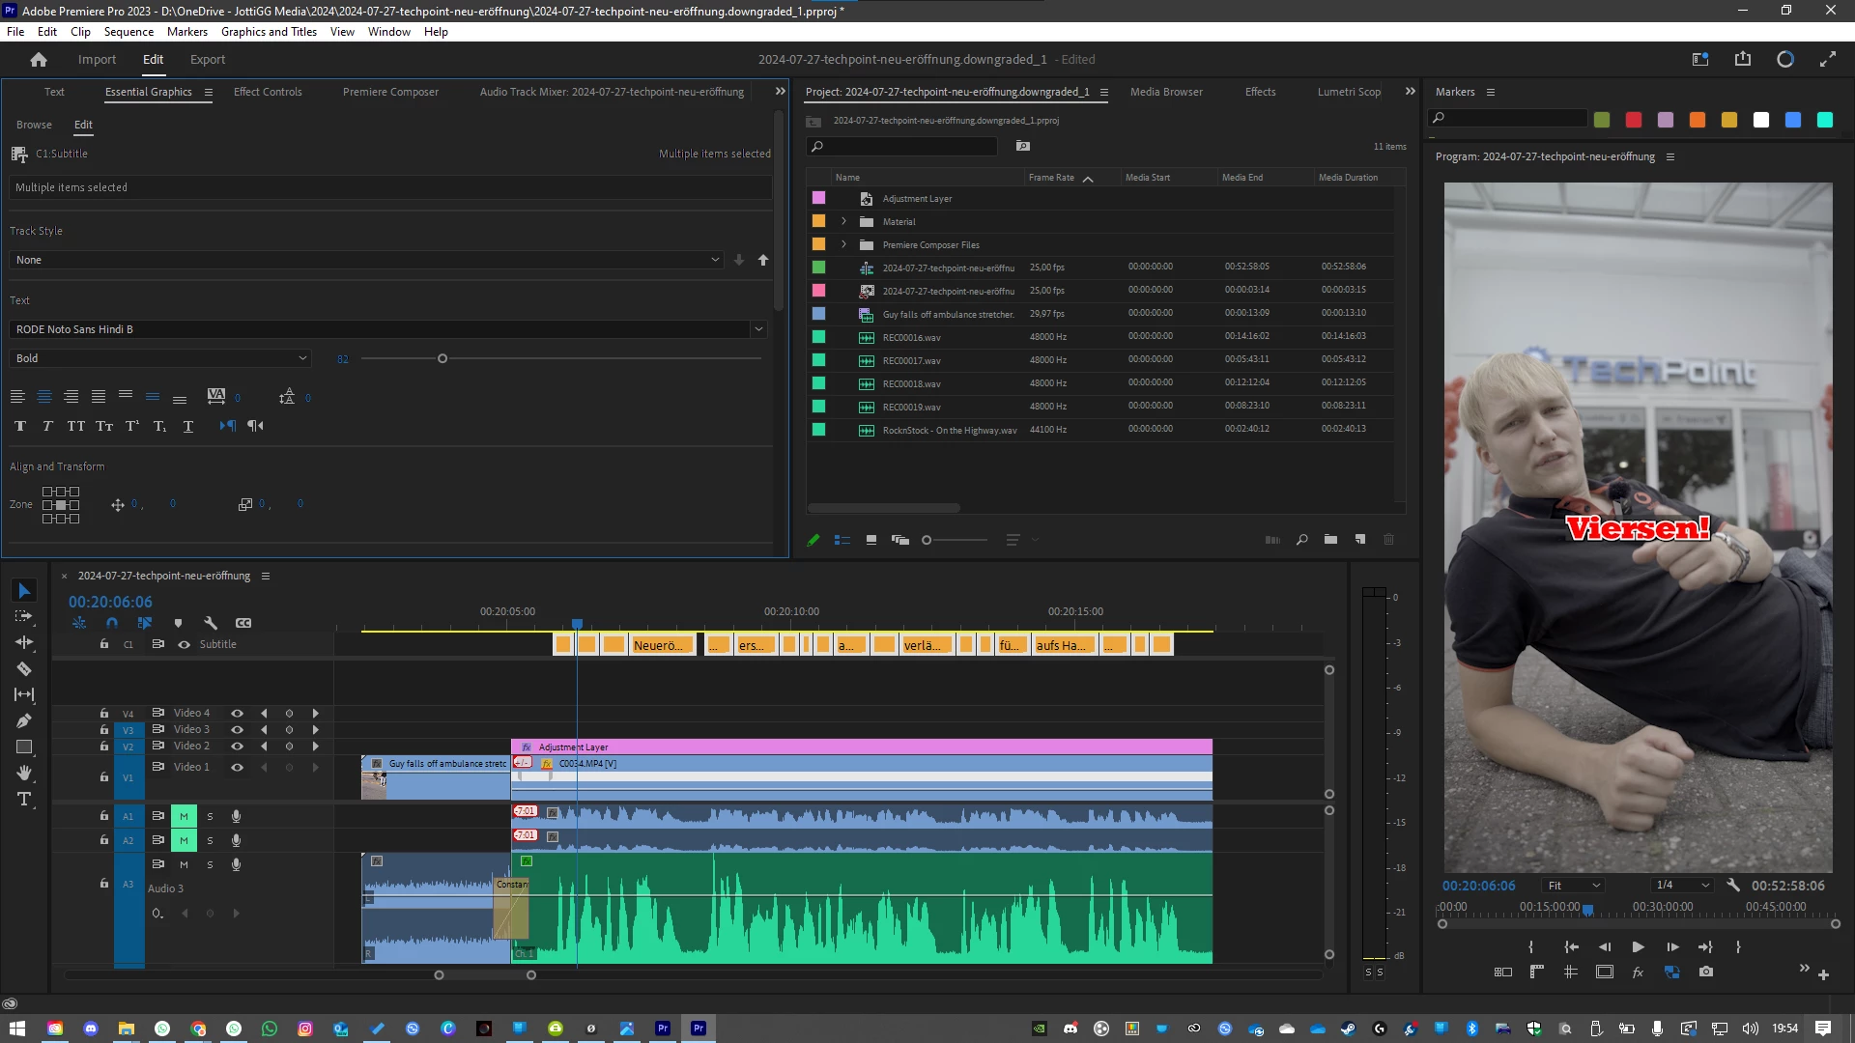Image resolution: width=1855 pixels, height=1043 pixels.
Task: Click Export Frame camera icon
Action: tap(1706, 972)
